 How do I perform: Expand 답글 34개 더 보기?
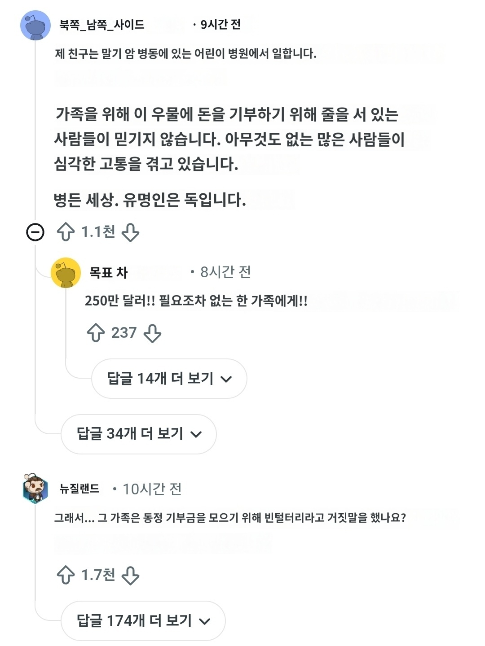click(139, 434)
